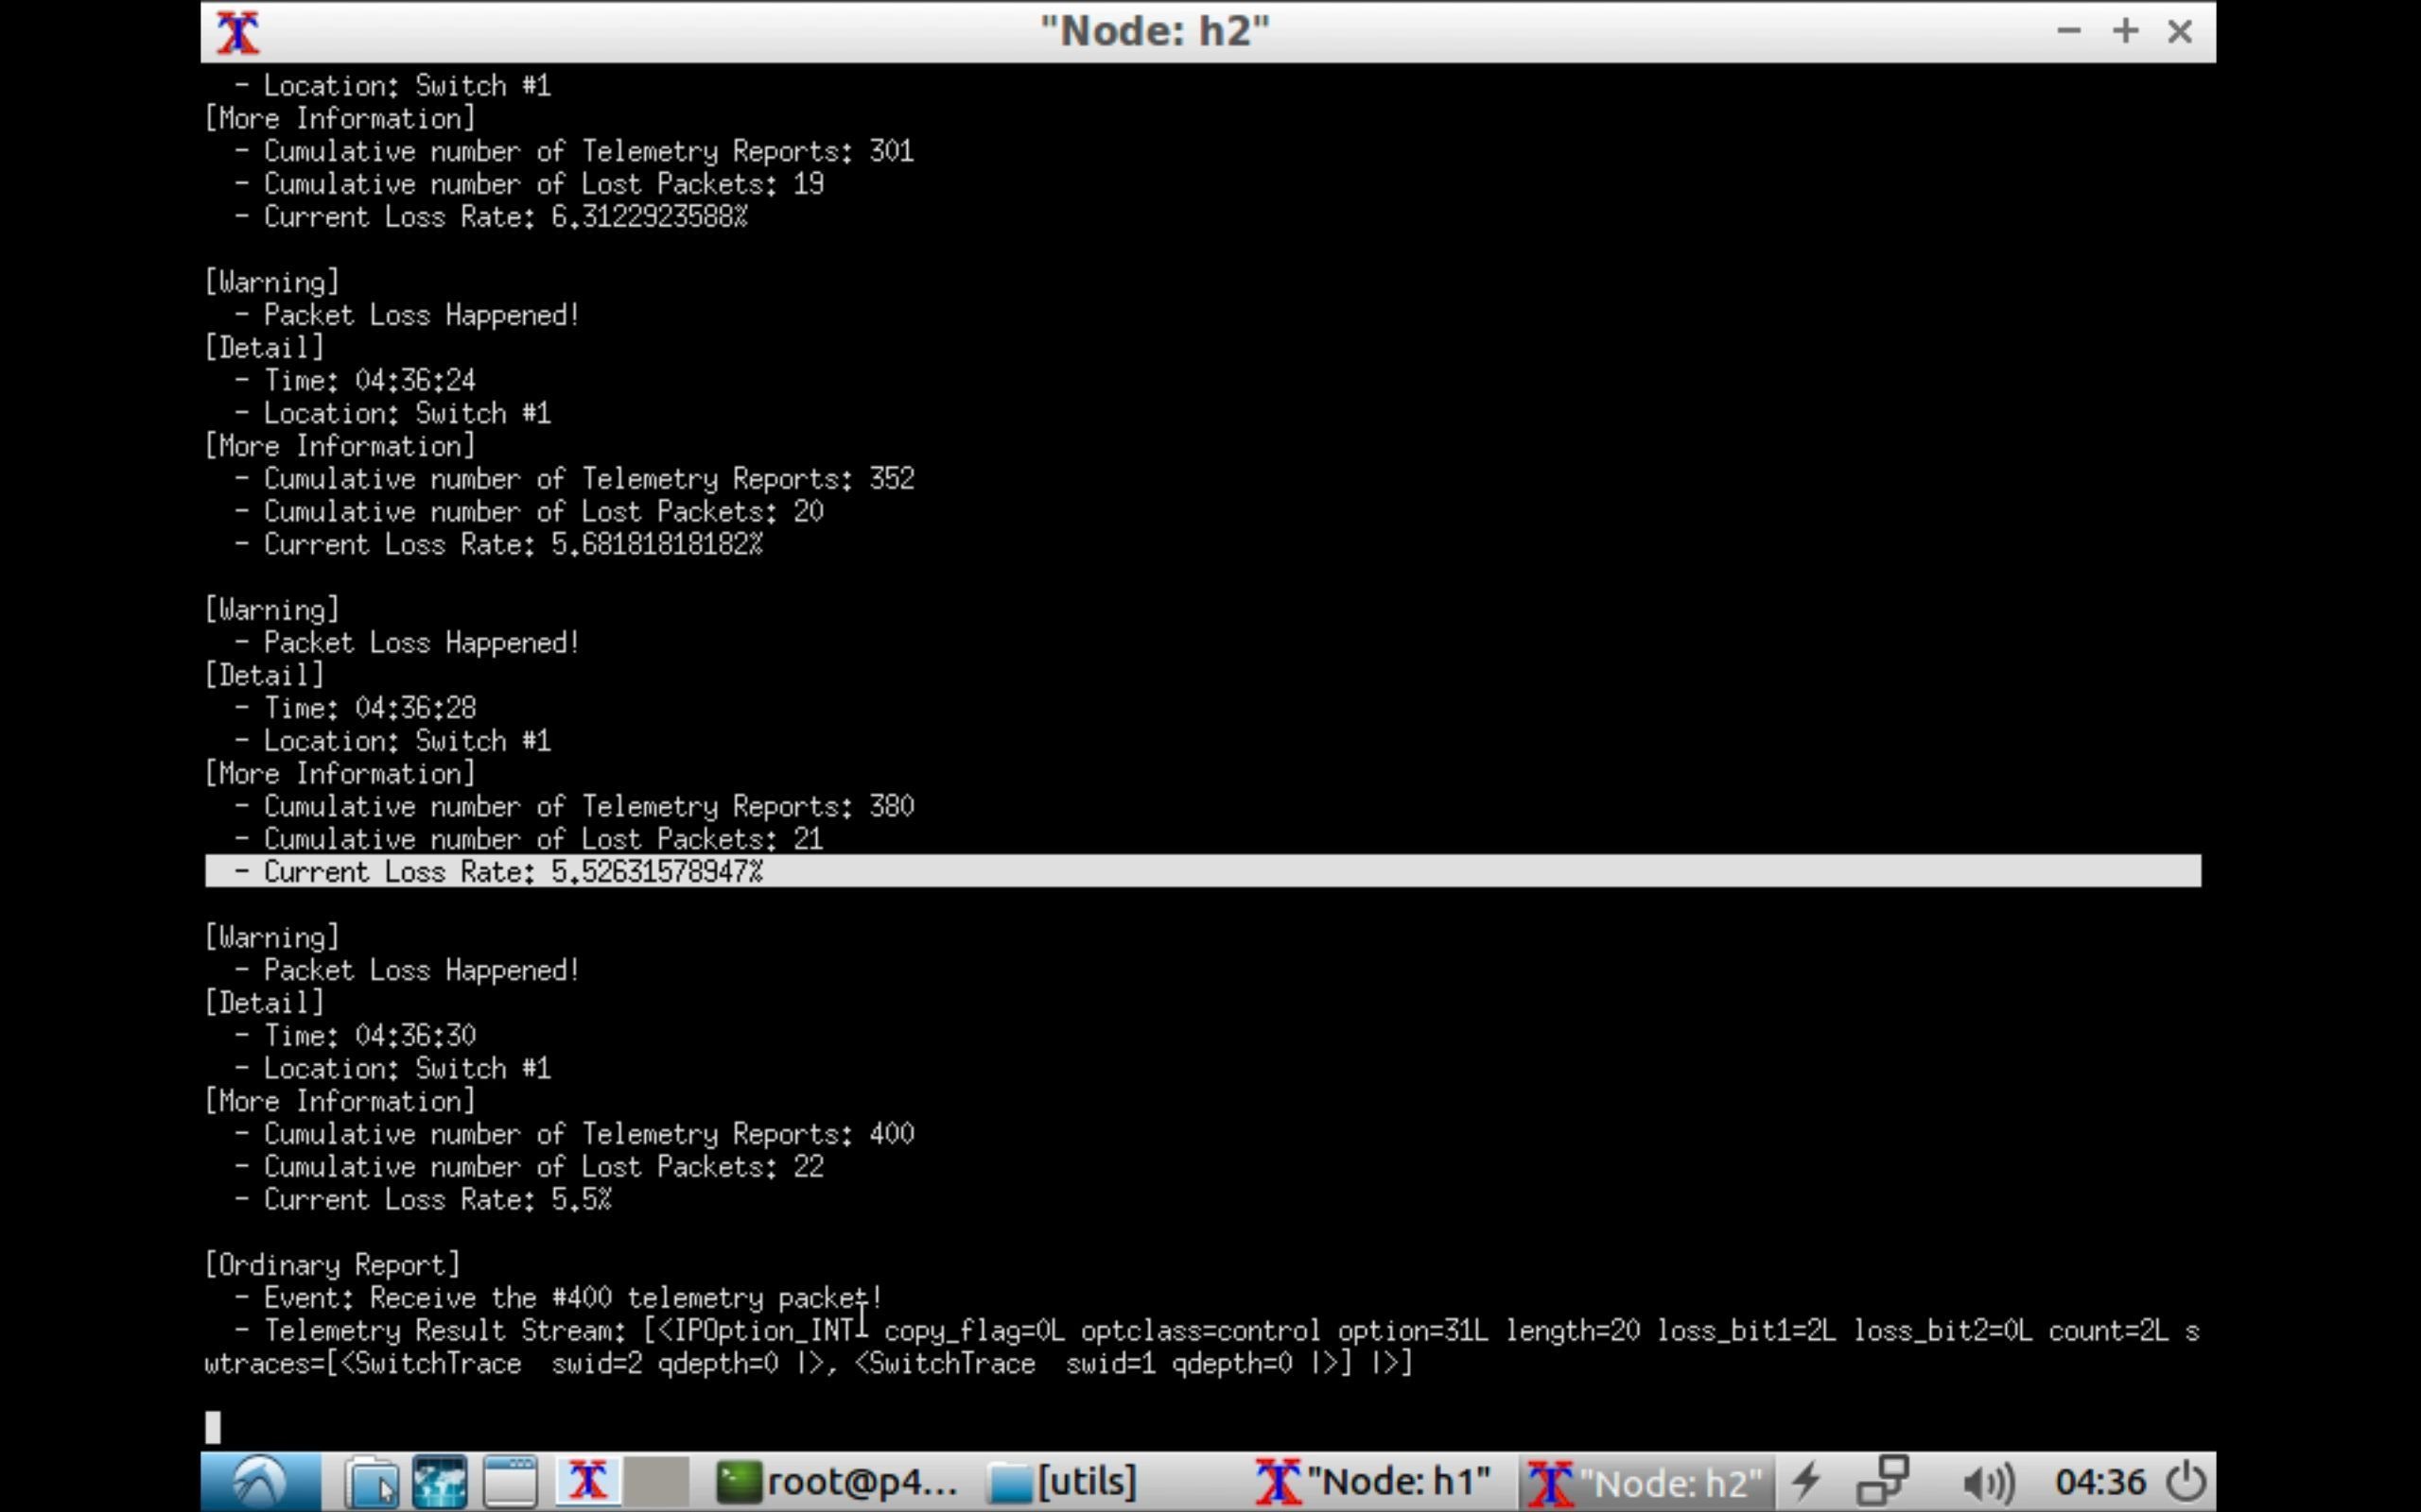Open the Lubuntu start menu
The image size is (2421, 1512).
260,1482
